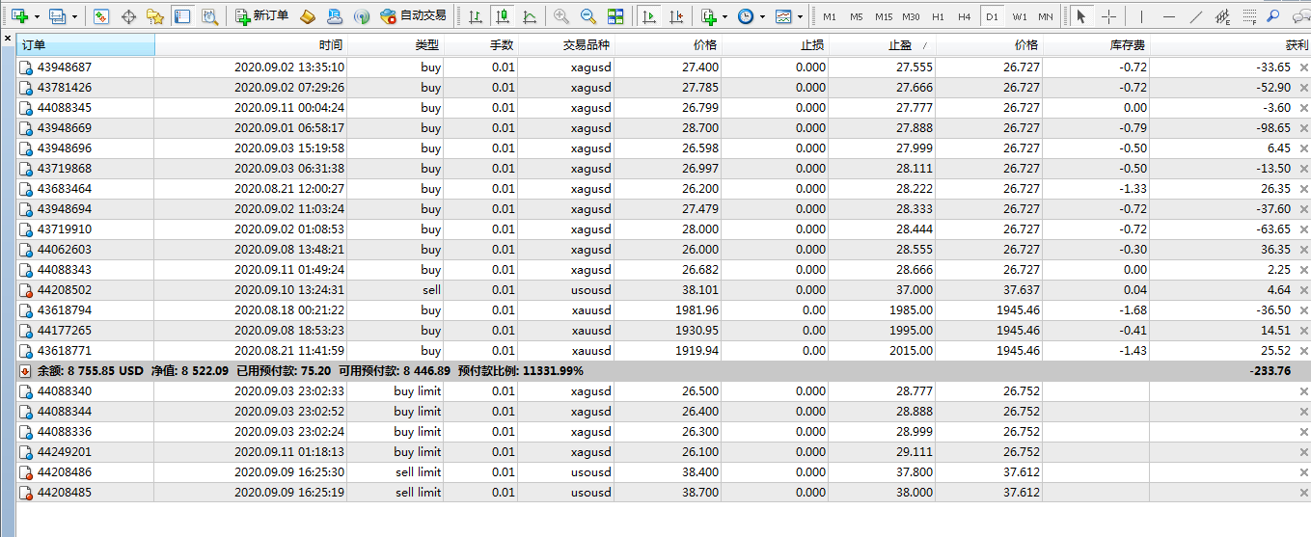The width and height of the screenshot is (1311, 537).
Task: Open the signals broadcast icon
Action: point(361,16)
